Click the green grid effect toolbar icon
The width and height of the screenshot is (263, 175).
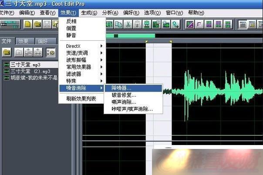pyautogui.click(x=228, y=24)
